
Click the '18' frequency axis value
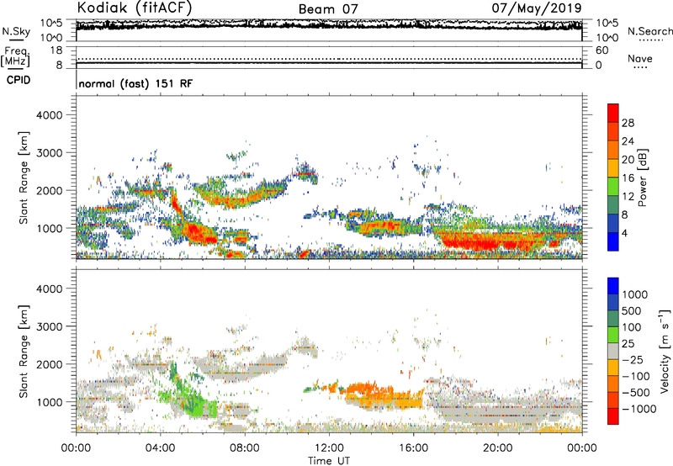[x=56, y=50]
